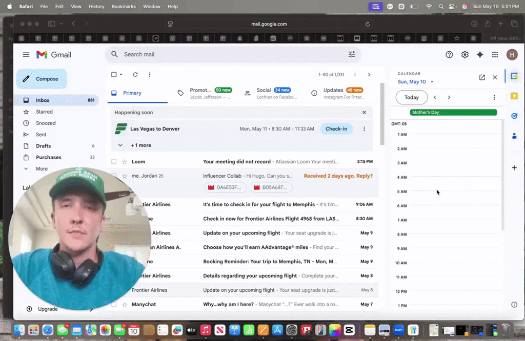Open the 0A6E53F attachment chip
This screenshot has width=525, height=341.
click(x=225, y=187)
